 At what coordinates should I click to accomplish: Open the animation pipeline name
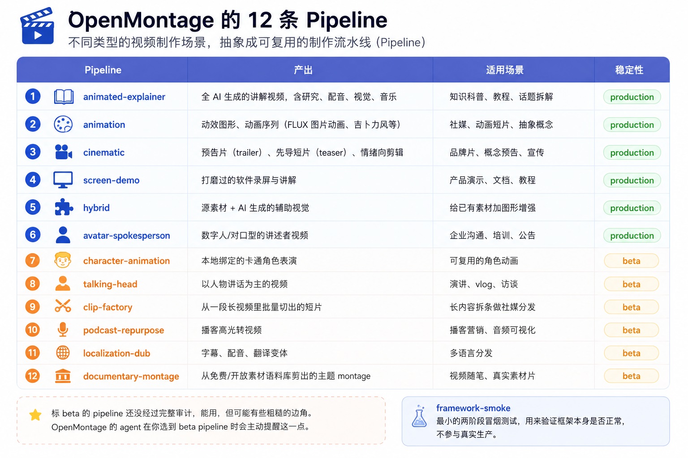[104, 124]
